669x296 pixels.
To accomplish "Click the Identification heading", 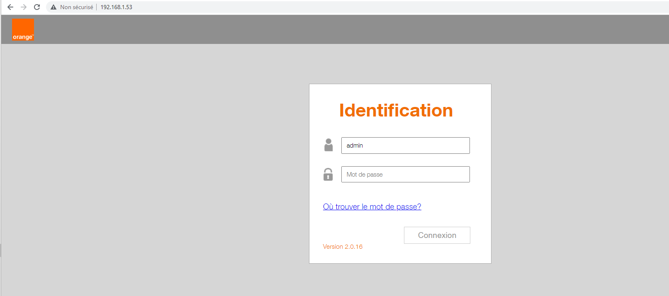I will click(396, 111).
